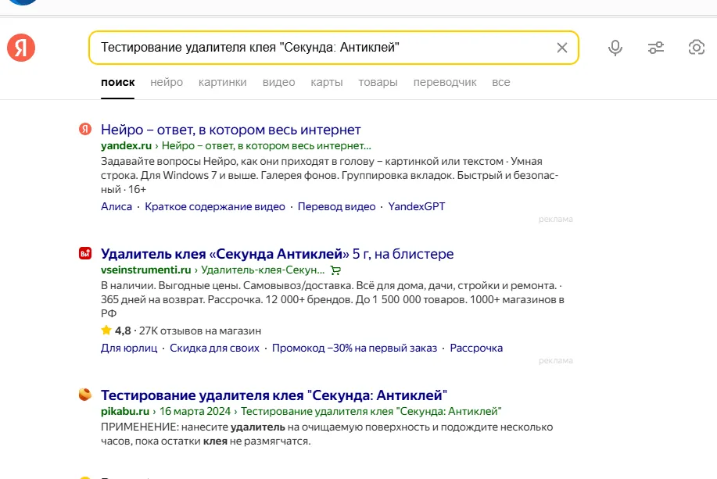717x479 pixels.
Task: Open the Yandex logo home icon
Action: tap(21, 48)
